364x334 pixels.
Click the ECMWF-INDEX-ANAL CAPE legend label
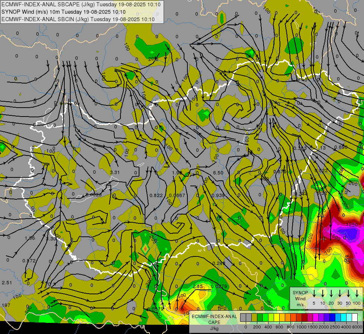pyautogui.click(x=214, y=320)
